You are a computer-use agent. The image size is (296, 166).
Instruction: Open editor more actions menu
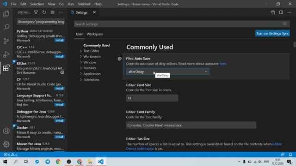(289, 12)
